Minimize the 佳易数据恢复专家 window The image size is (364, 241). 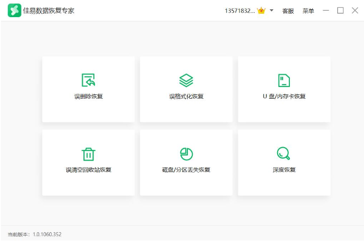point(326,11)
